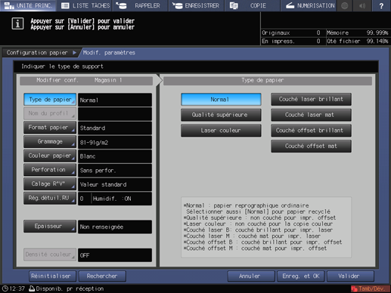Click the clock icon in status bar
The width and height of the screenshot is (391, 293).
point(5,288)
